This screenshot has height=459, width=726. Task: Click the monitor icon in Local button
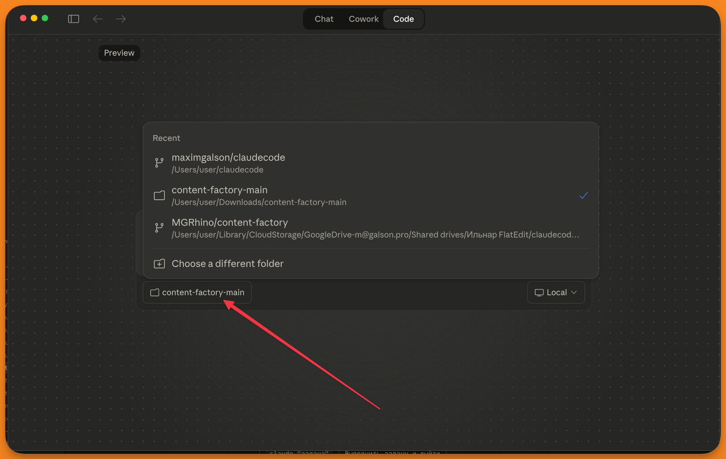(x=539, y=293)
